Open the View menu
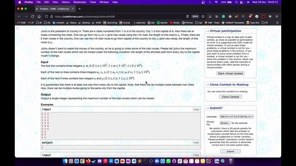Image resolution: width=296 pixels, height=166 pixels. 55,2
